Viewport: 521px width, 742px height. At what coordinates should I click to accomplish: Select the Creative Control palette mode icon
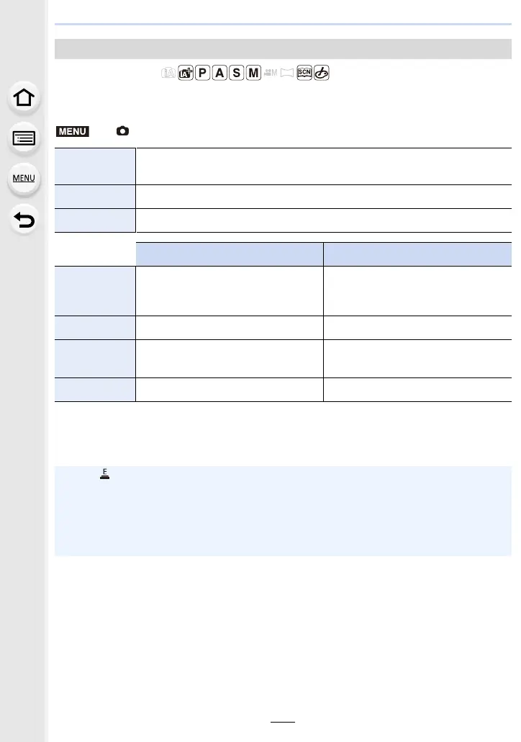tap(322, 73)
